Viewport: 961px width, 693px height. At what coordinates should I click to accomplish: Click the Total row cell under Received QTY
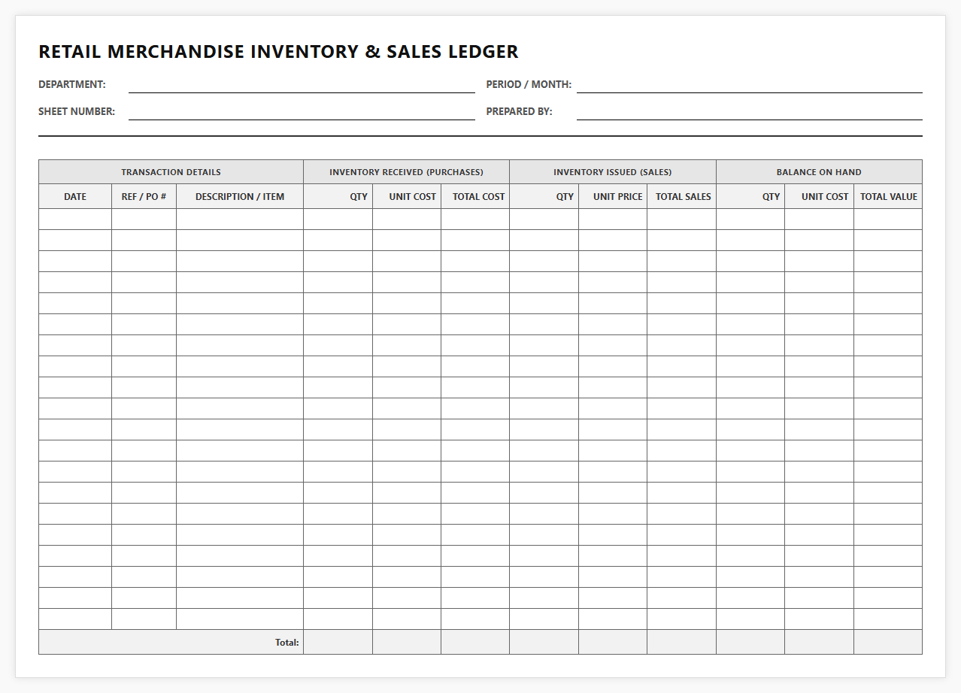338,642
